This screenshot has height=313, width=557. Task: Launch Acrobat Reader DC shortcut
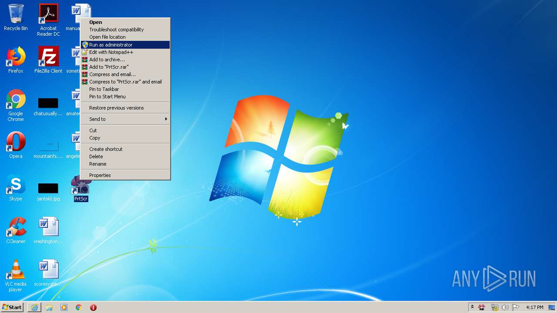tap(48, 20)
